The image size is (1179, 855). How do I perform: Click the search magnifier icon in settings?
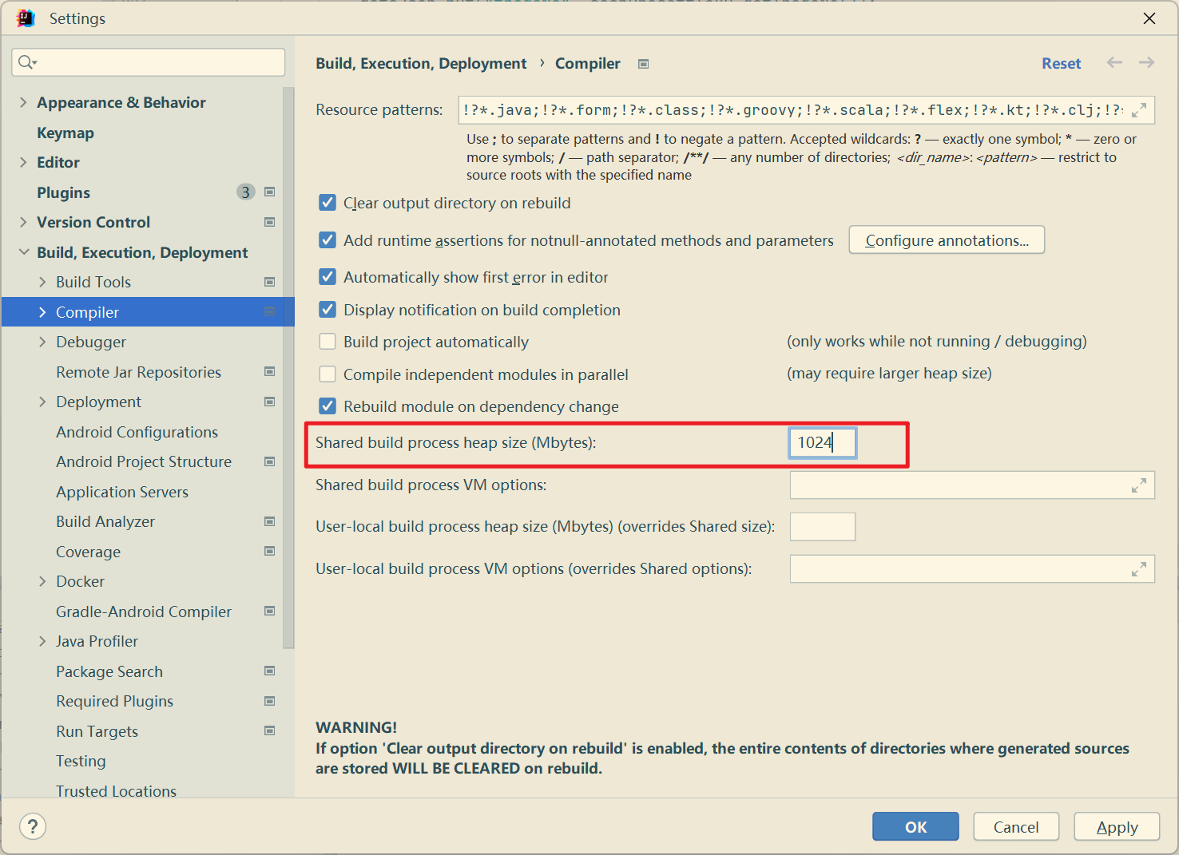pyautogui.click(x=26, y=62)
